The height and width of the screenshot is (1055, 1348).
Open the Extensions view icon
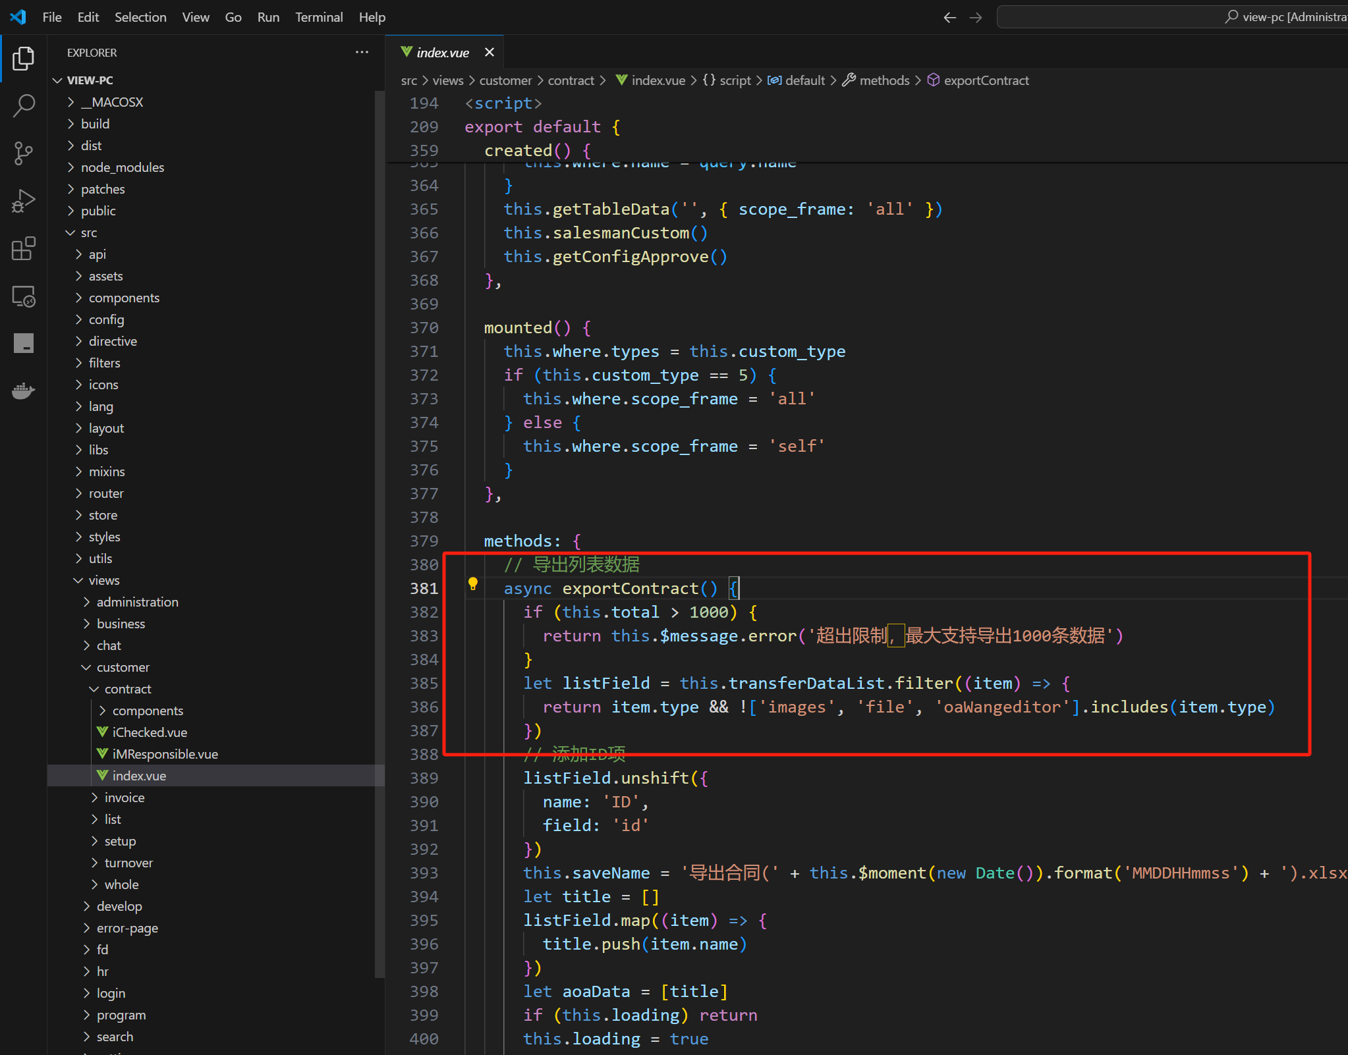tap(24, 248)
